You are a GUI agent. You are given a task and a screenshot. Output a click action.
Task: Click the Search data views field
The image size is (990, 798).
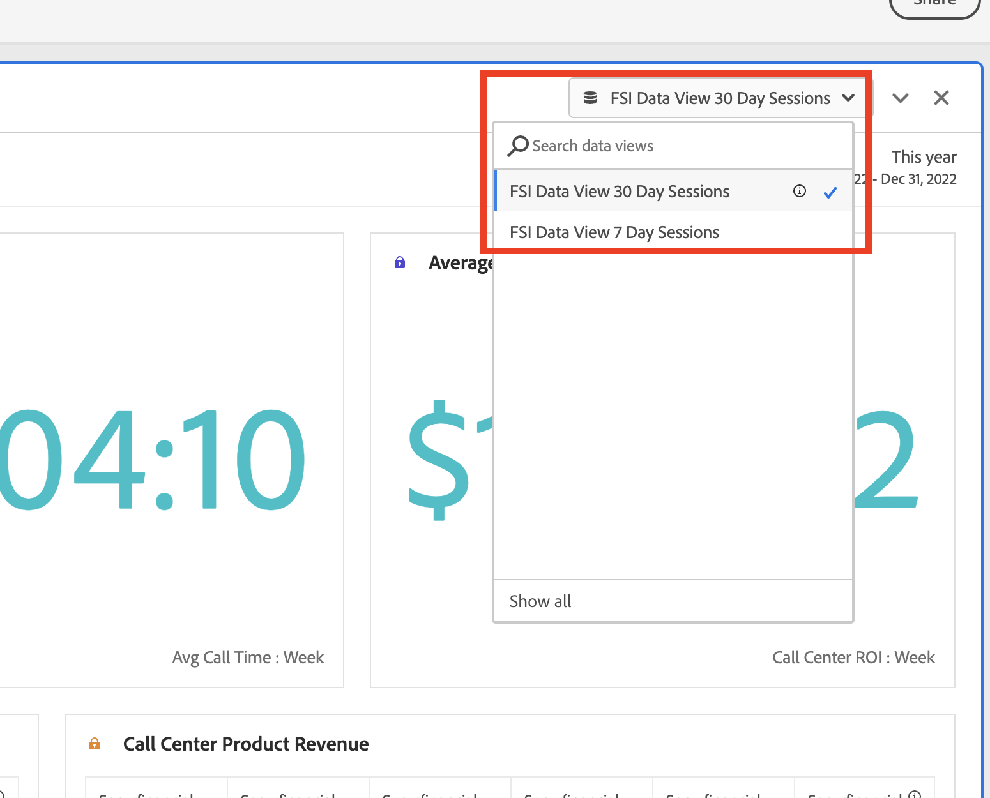(673, 146)
